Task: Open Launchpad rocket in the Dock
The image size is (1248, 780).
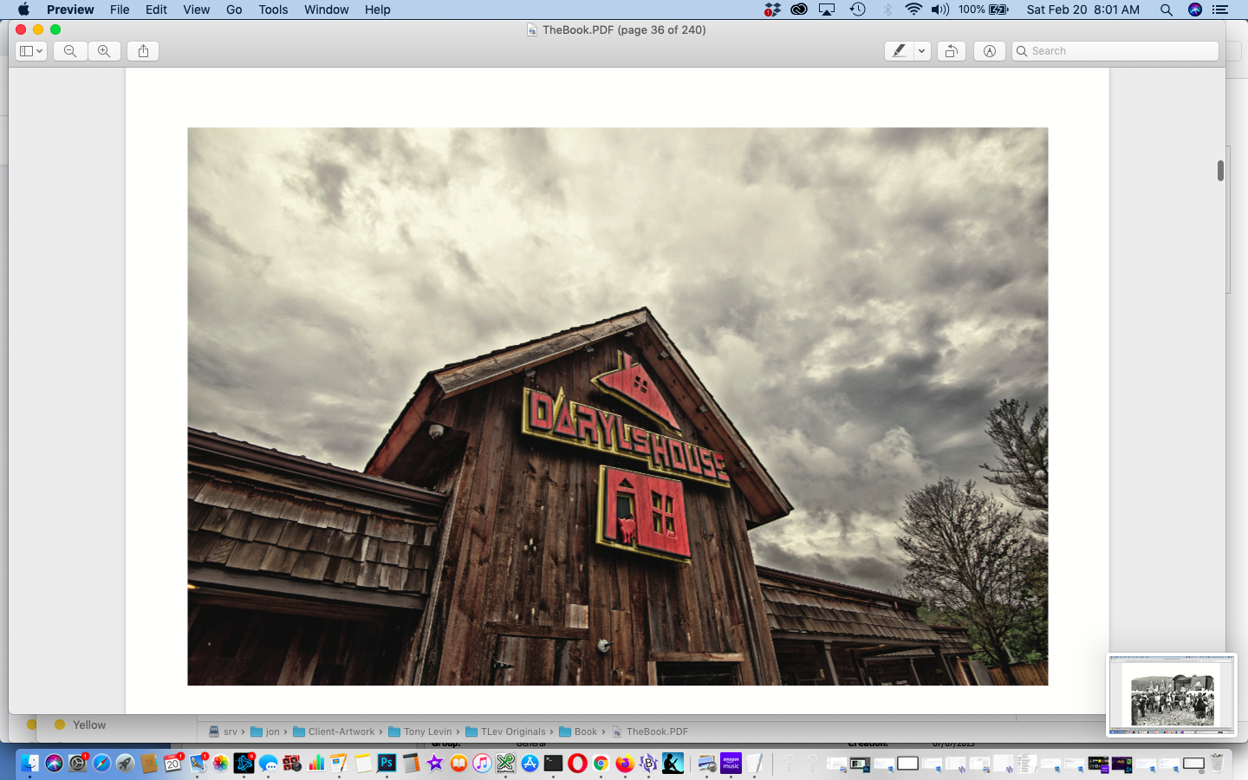Action: pyautogui.click(x=125, y=763)
